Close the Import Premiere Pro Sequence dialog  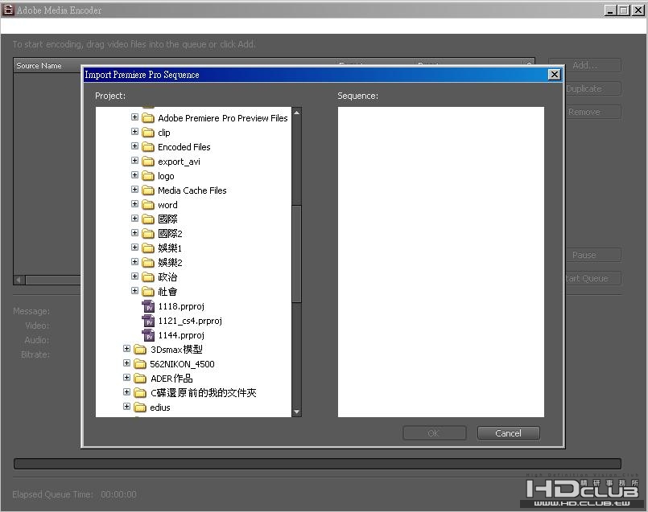554,75
